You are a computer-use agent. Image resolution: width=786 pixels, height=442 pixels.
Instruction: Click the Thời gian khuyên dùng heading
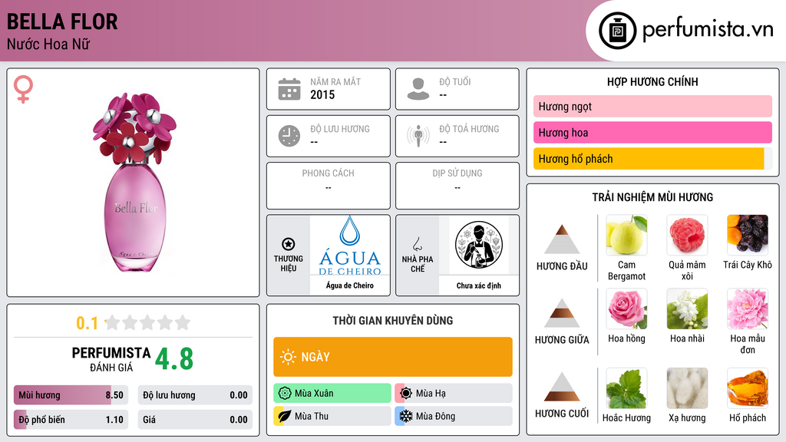393,321
